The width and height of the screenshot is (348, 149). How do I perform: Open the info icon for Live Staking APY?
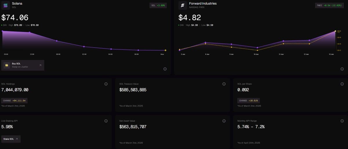[x=106, y=121]
